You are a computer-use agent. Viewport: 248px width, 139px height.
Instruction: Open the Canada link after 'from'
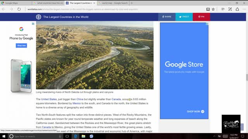(46, 127)
